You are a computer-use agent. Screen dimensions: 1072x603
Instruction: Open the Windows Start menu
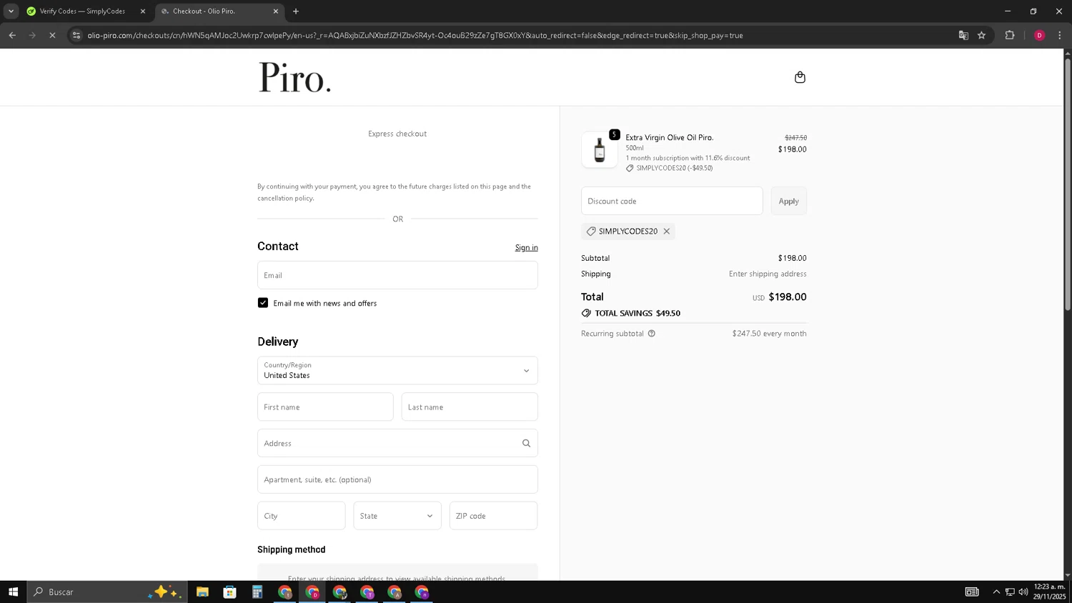tap(13, 592)
